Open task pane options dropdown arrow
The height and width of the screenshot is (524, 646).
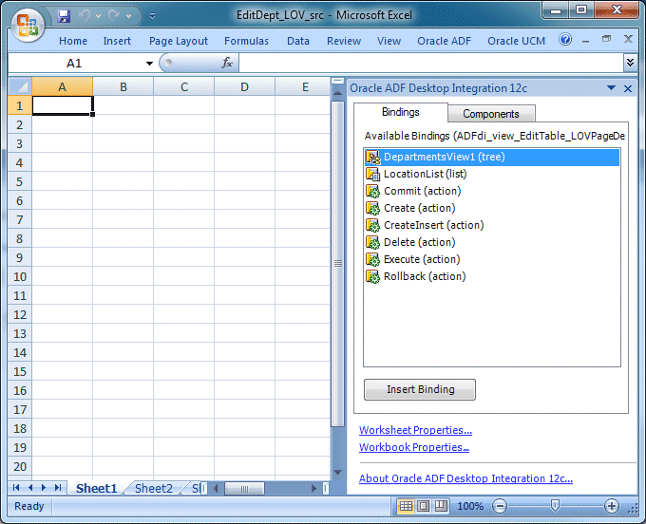coord(612,87)
